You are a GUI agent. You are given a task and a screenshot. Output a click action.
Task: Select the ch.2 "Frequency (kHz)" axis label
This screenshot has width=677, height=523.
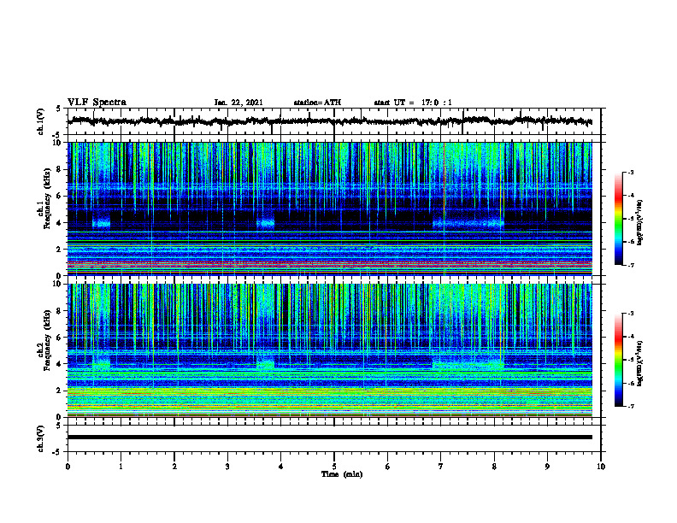[48, 340]
